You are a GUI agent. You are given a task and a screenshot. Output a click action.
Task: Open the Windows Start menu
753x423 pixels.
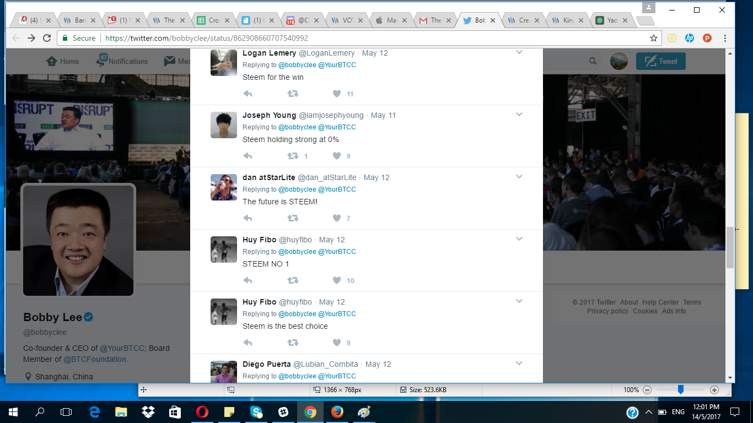pos(13,412)
